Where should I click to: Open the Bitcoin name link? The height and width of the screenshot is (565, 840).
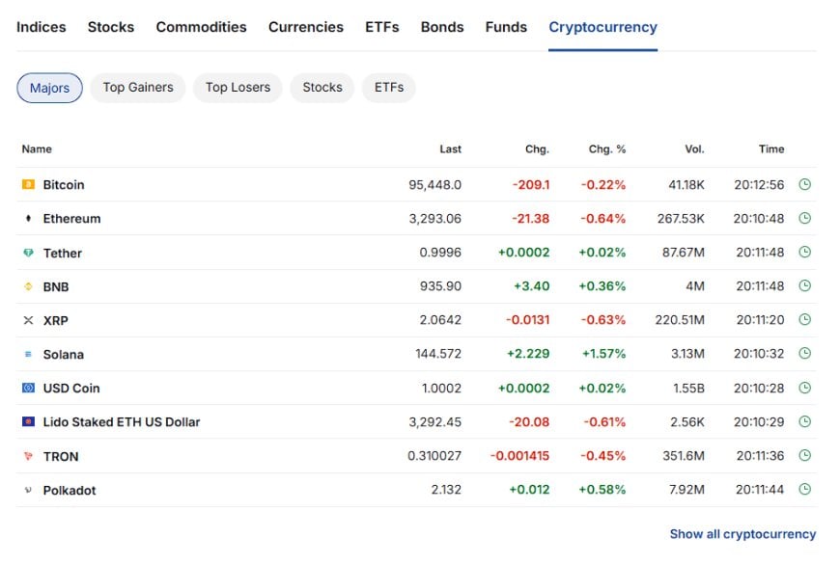click(64, 185)
